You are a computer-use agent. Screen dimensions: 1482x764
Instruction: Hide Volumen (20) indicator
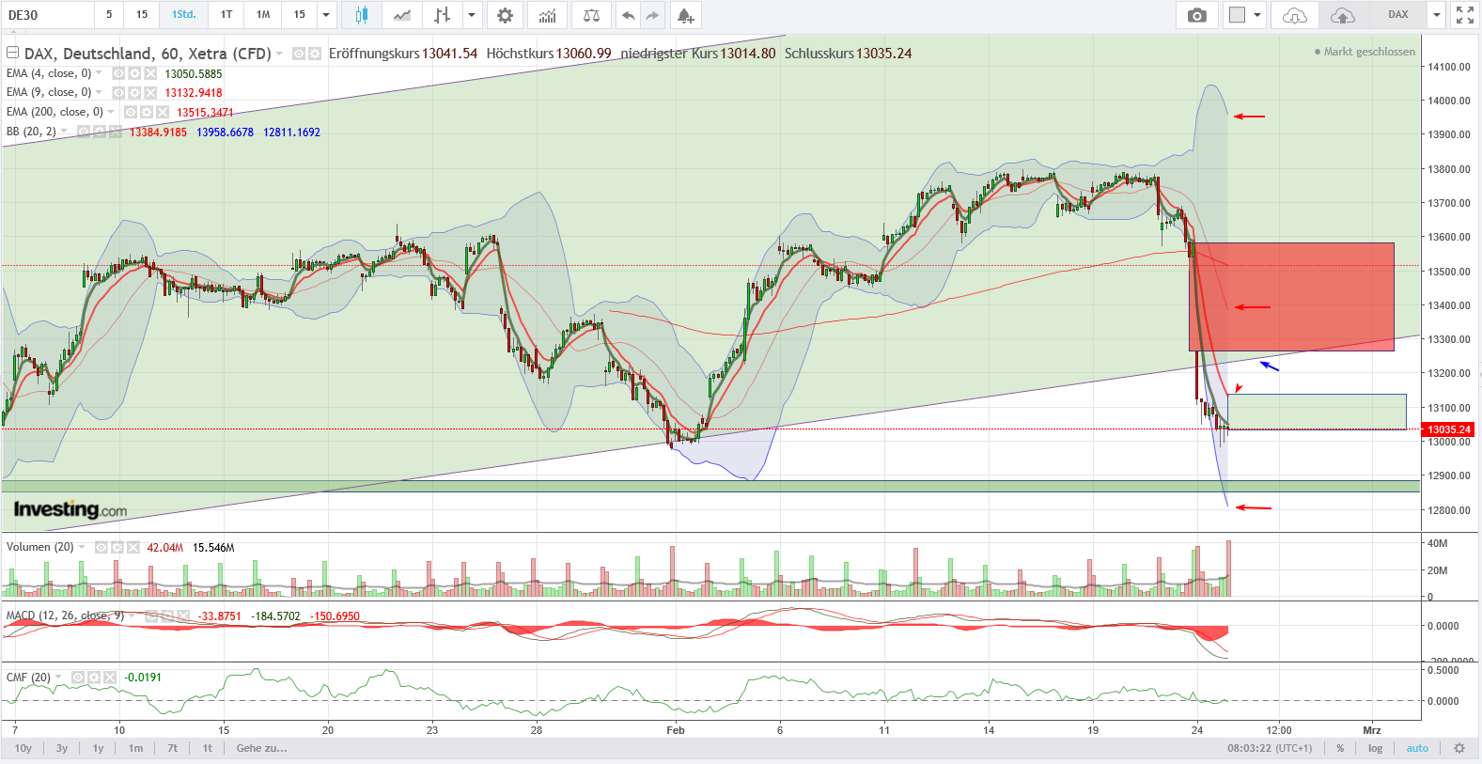point(101,547)
